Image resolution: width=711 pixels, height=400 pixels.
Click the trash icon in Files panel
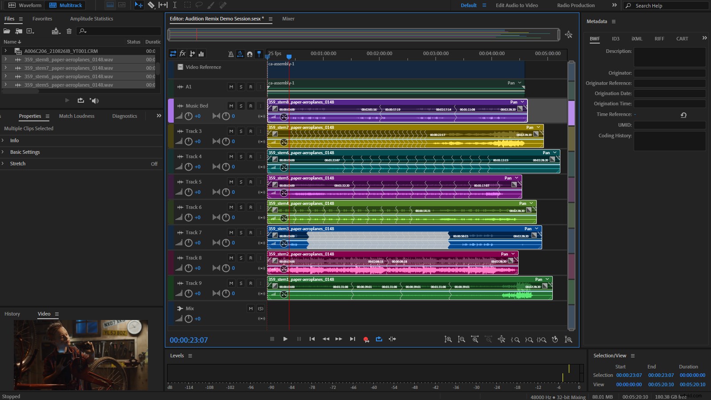[x=69, y=31]
